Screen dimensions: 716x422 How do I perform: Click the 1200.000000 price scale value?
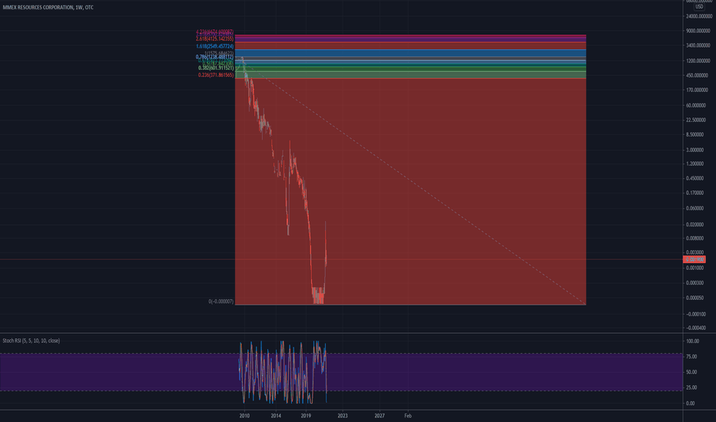click(700, 61)
